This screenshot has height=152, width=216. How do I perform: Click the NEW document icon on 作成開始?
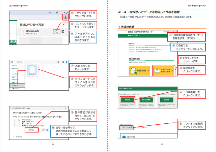133,71
